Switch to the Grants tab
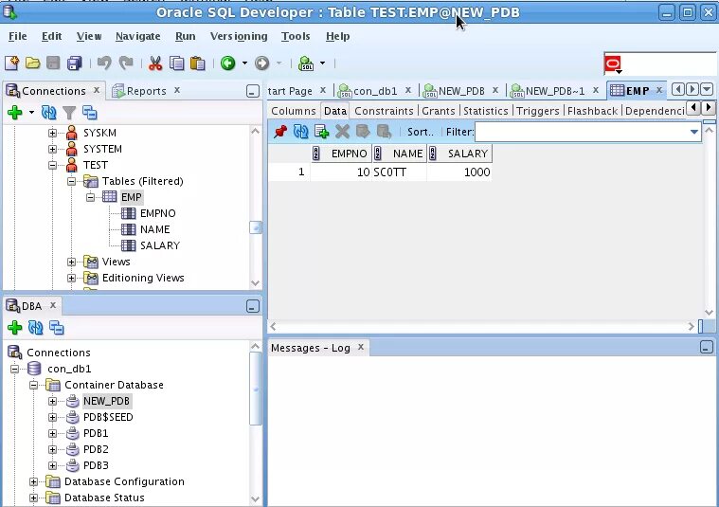 (439, 111)
